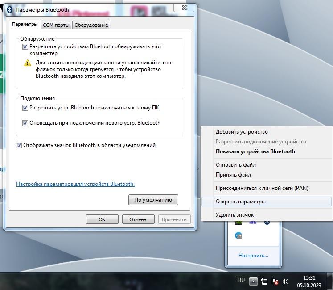The height and width of the screenshot is (290, 333).
Task: Choose Отправить файл menu entry
Action: click(x=267, y=165)
